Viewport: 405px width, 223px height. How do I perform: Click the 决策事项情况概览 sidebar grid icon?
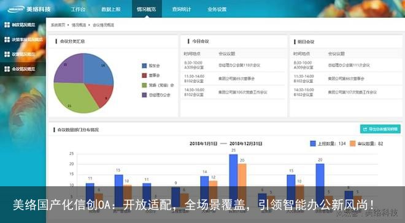[x=7, y=39]
